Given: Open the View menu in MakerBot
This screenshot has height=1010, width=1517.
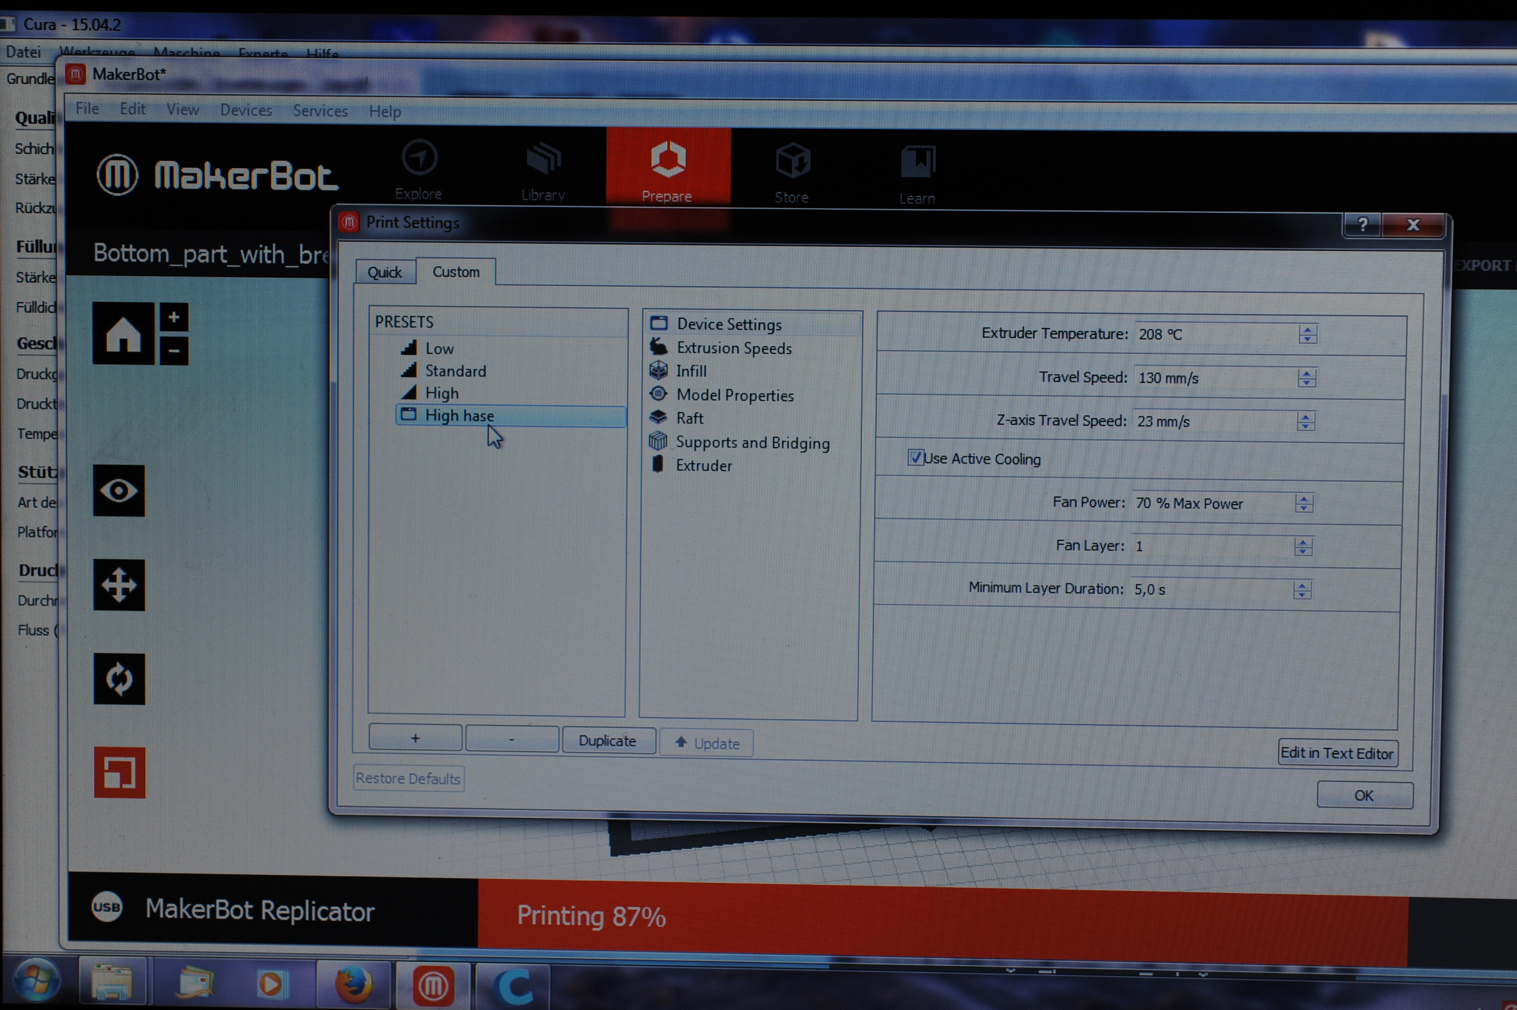Looking at the screenshot, I should 183,110.
